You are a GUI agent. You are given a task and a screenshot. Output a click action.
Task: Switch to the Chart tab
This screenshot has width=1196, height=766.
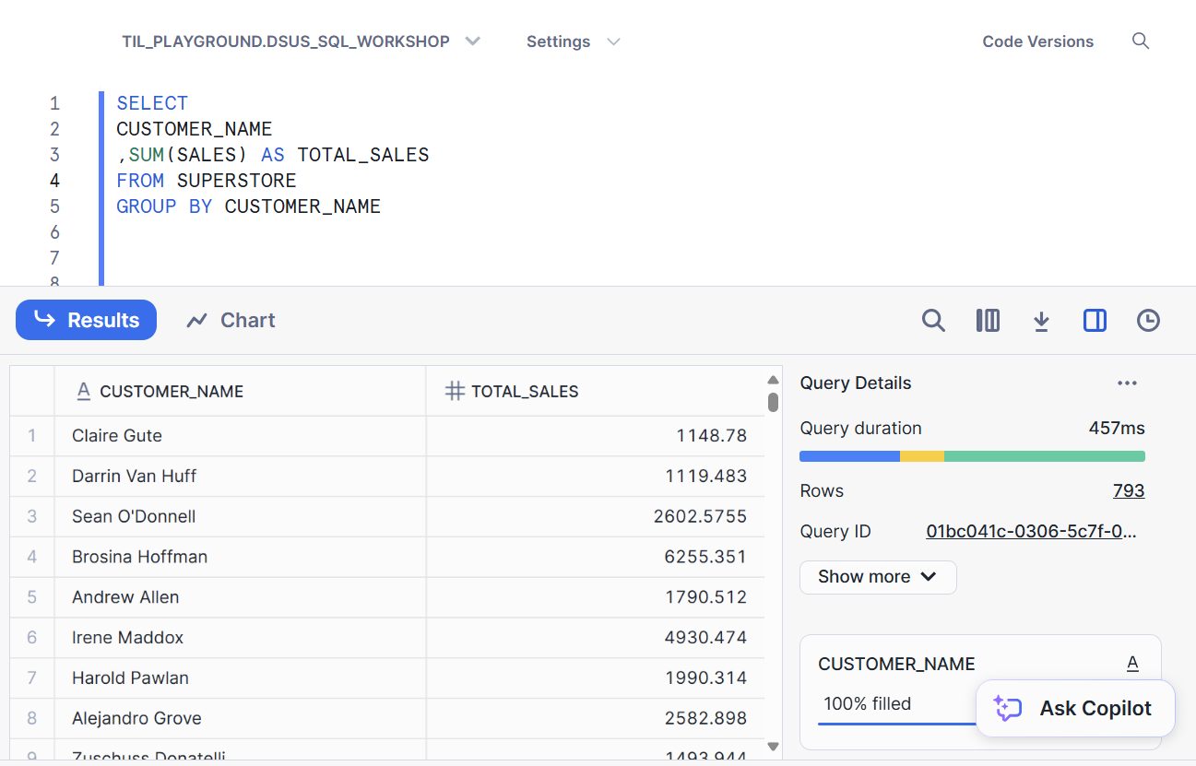click(231, 321)
